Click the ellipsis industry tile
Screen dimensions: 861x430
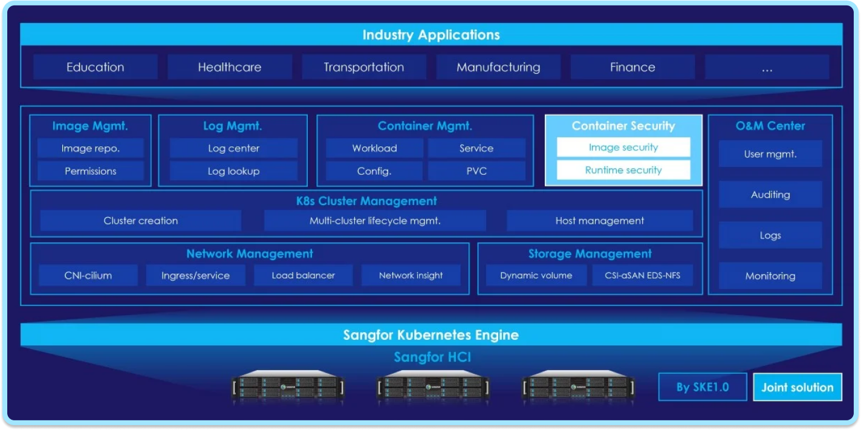(x=767, y=67)
